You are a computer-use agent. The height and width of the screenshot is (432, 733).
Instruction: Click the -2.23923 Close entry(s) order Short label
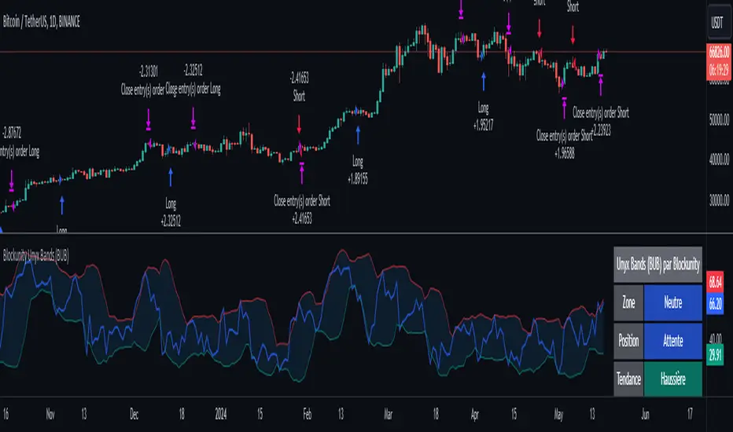tap(601, 121)
